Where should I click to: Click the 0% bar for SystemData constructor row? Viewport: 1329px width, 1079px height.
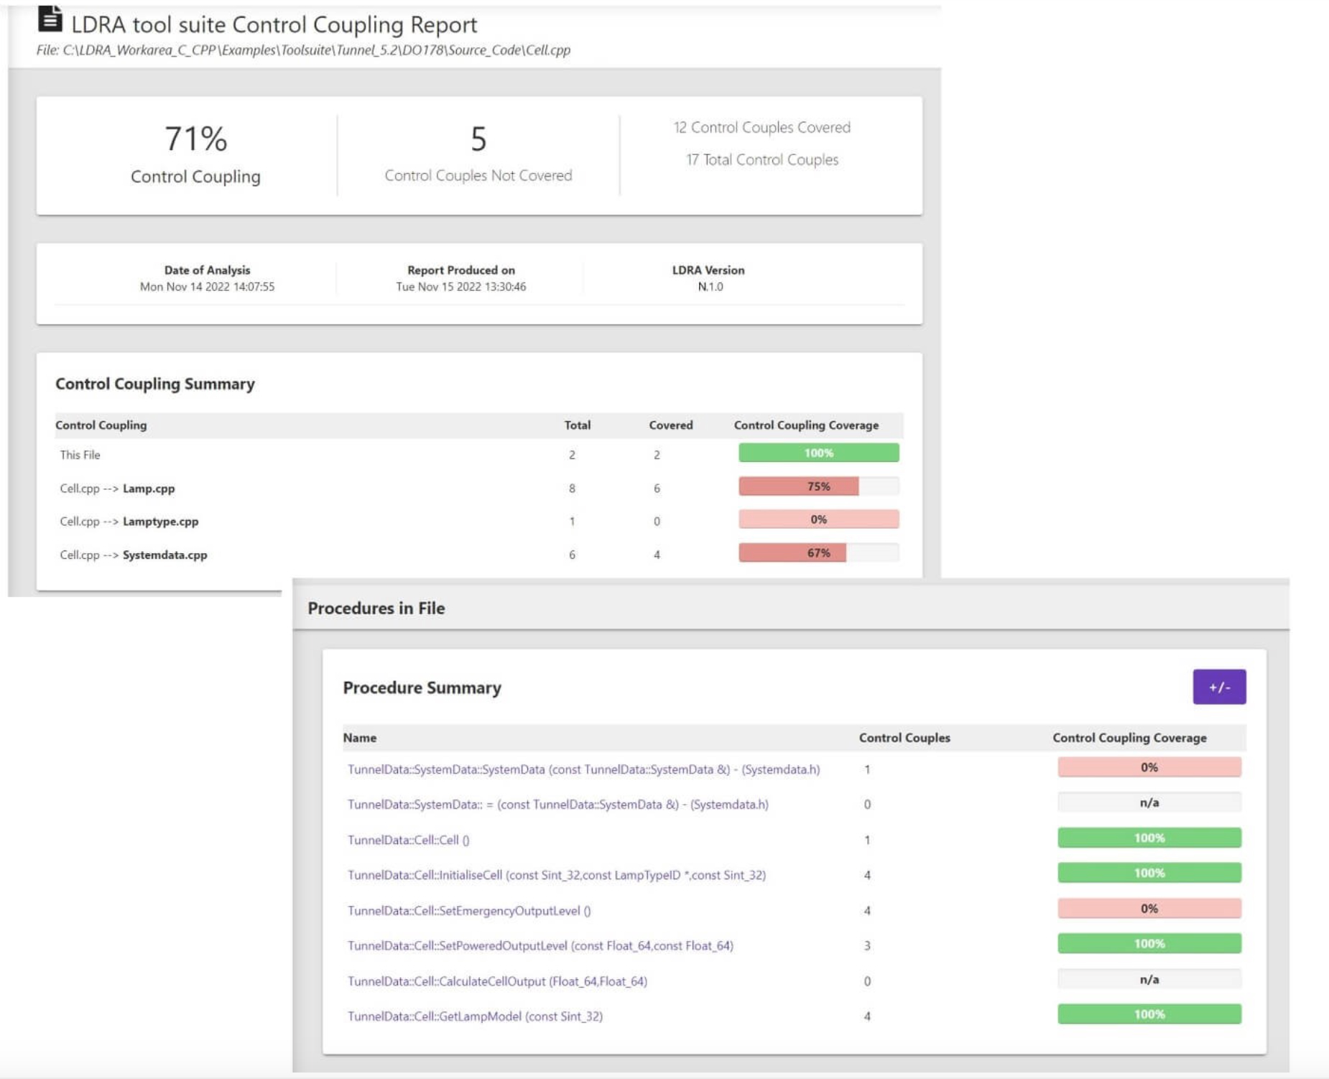click(1149, 767)
